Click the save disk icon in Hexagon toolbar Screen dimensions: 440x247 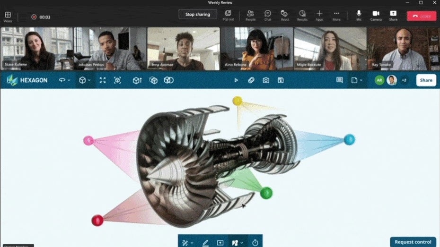(x=281, y=80)
